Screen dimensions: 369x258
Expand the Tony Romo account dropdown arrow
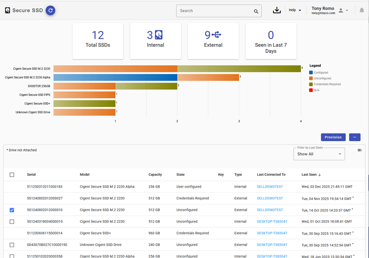(347, 10)
